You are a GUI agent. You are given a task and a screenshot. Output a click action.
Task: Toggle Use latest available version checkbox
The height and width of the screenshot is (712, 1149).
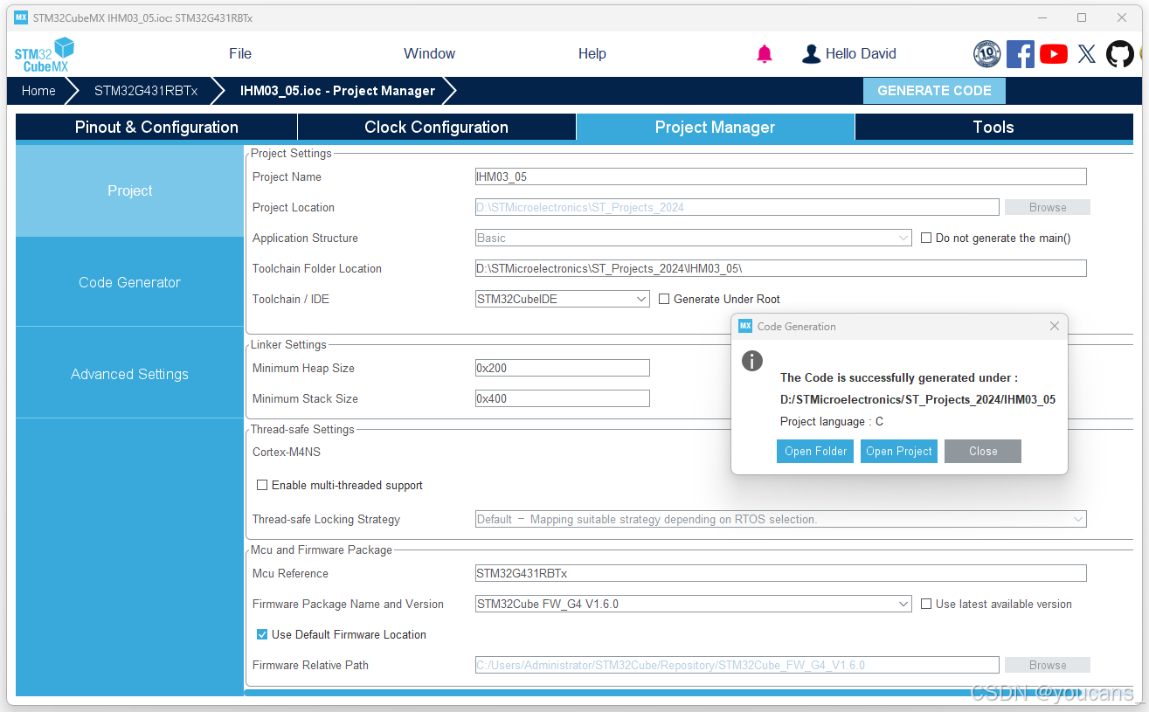click(x=926, y=604)
